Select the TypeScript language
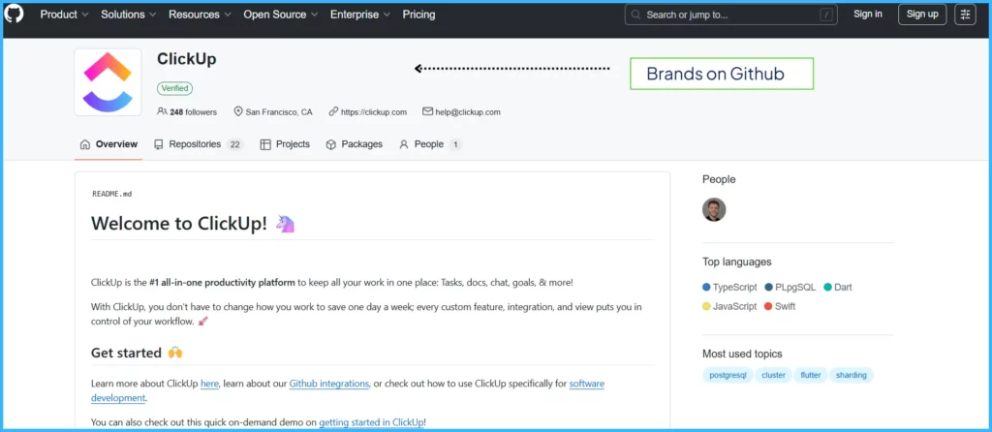The width and height of the screenshot is (992, 432). pos(734,287)
